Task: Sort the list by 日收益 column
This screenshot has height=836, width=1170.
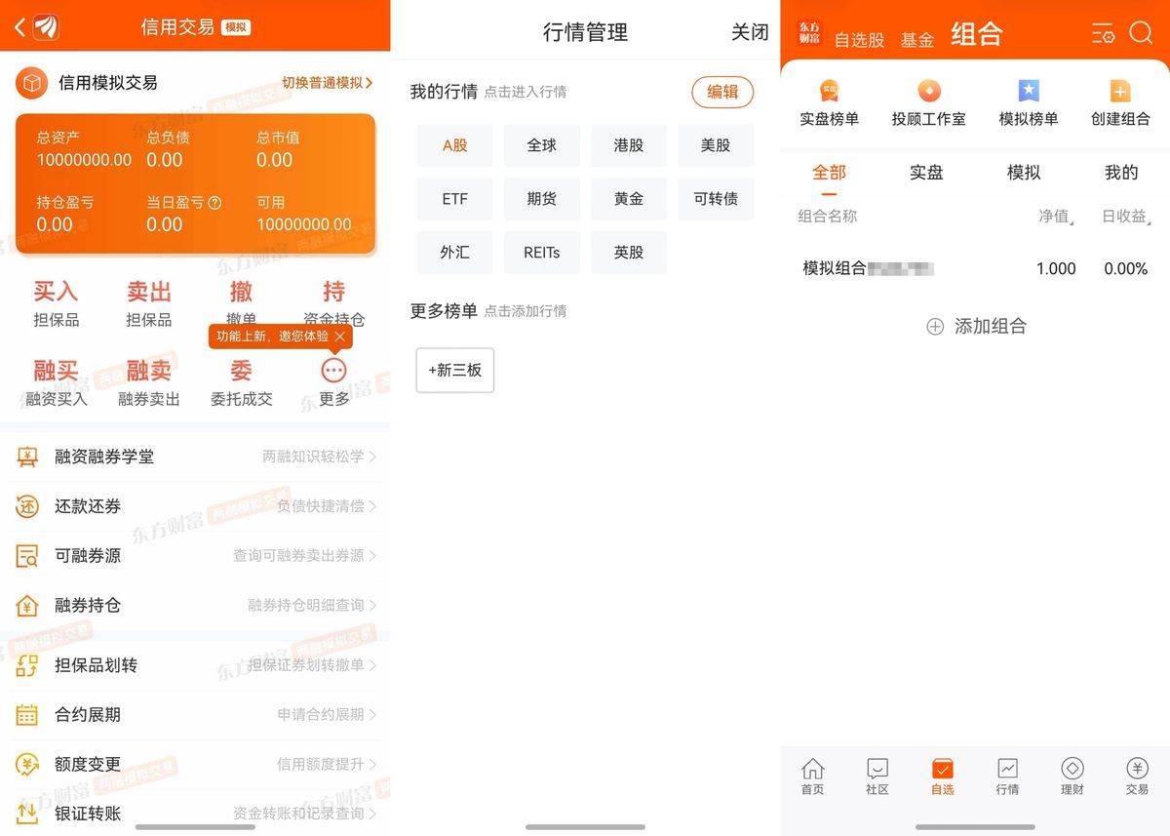Action: [x=1125, y=217]
